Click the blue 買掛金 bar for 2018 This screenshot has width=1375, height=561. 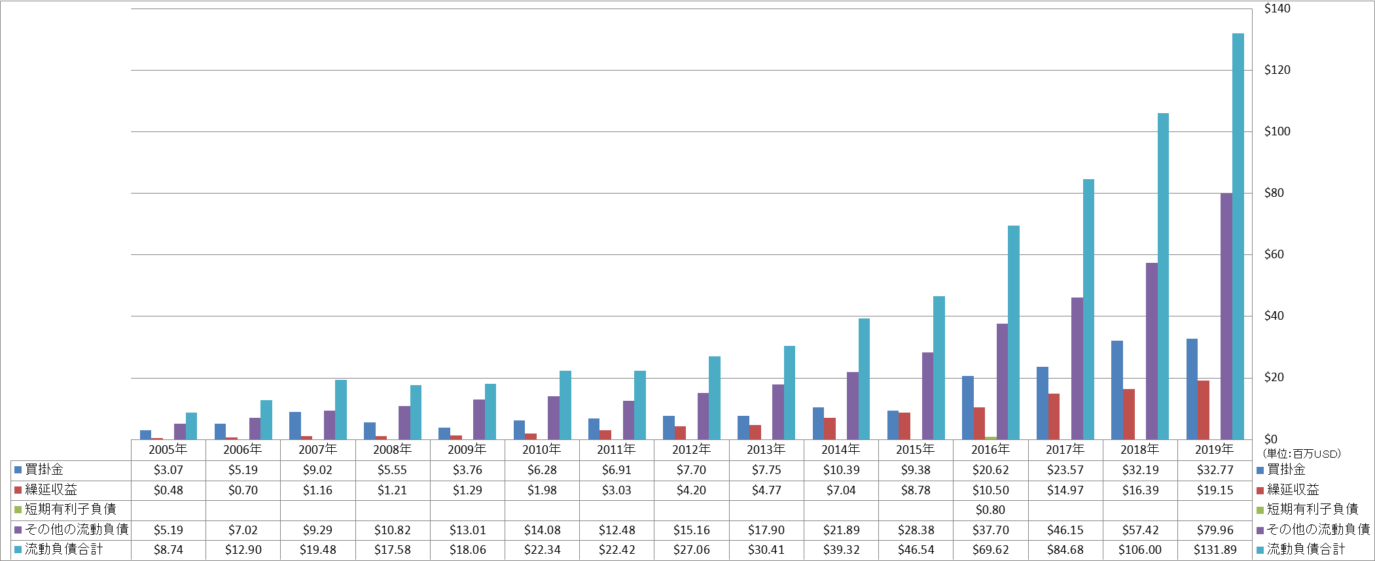(1117, 390)
